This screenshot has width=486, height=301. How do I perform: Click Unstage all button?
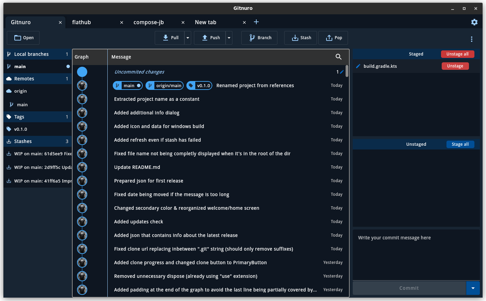point(457,54)
